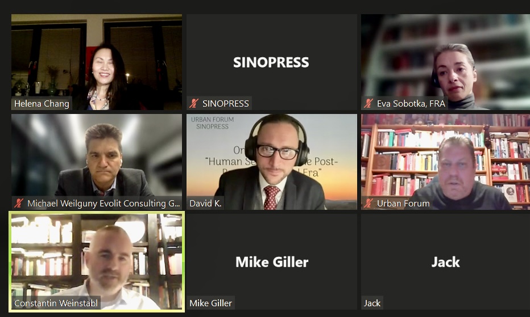The image size is (530, 317).
Task: Click muted mic icon beside Eva Sobotka
Action: pos(368,103)
